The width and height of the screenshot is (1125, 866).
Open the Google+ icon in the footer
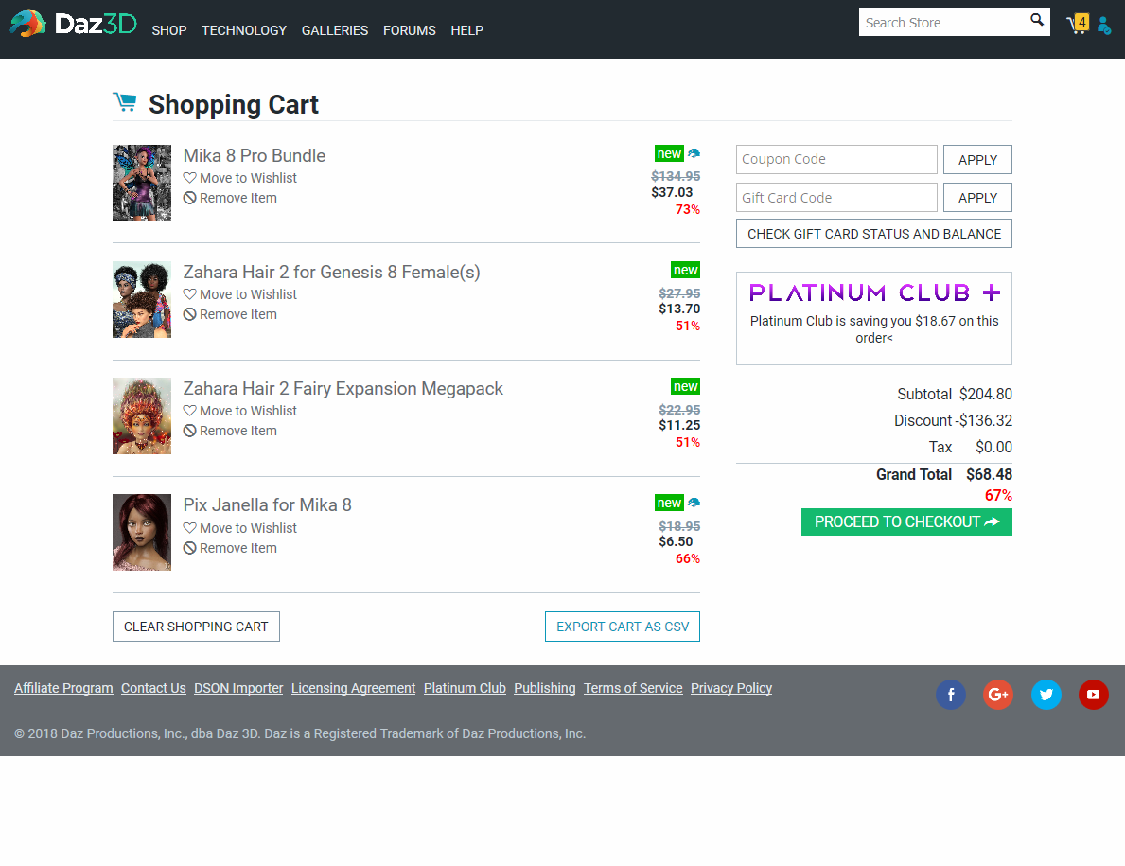[x=998, y=694]
